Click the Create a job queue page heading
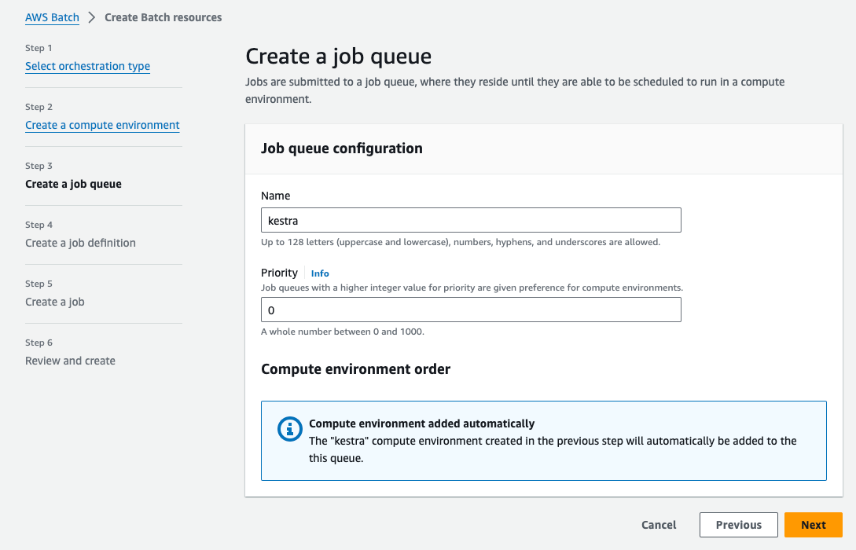Image resolution: width=856 pixels, height=550 pixels. (338, 57)
